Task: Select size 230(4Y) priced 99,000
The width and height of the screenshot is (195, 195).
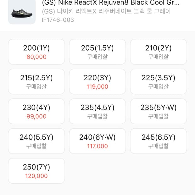Action: pos(36,111)
